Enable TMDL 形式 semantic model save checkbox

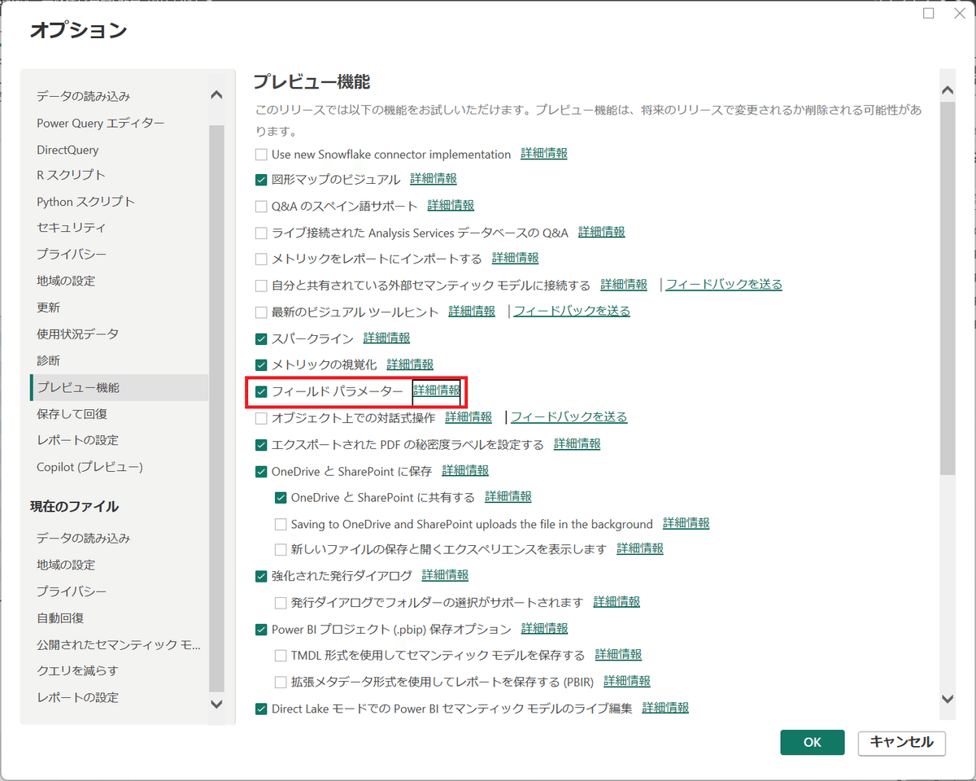click(x=281, y=655)
